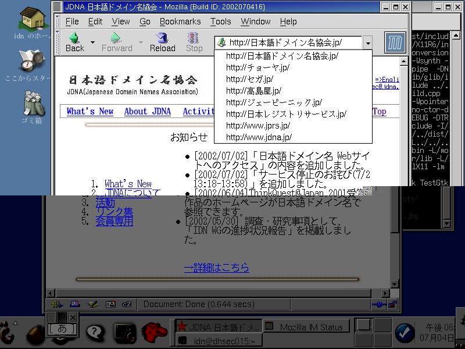465x349 pixels.
Task: Click the security padlock icon
Action: pos(392,304)
